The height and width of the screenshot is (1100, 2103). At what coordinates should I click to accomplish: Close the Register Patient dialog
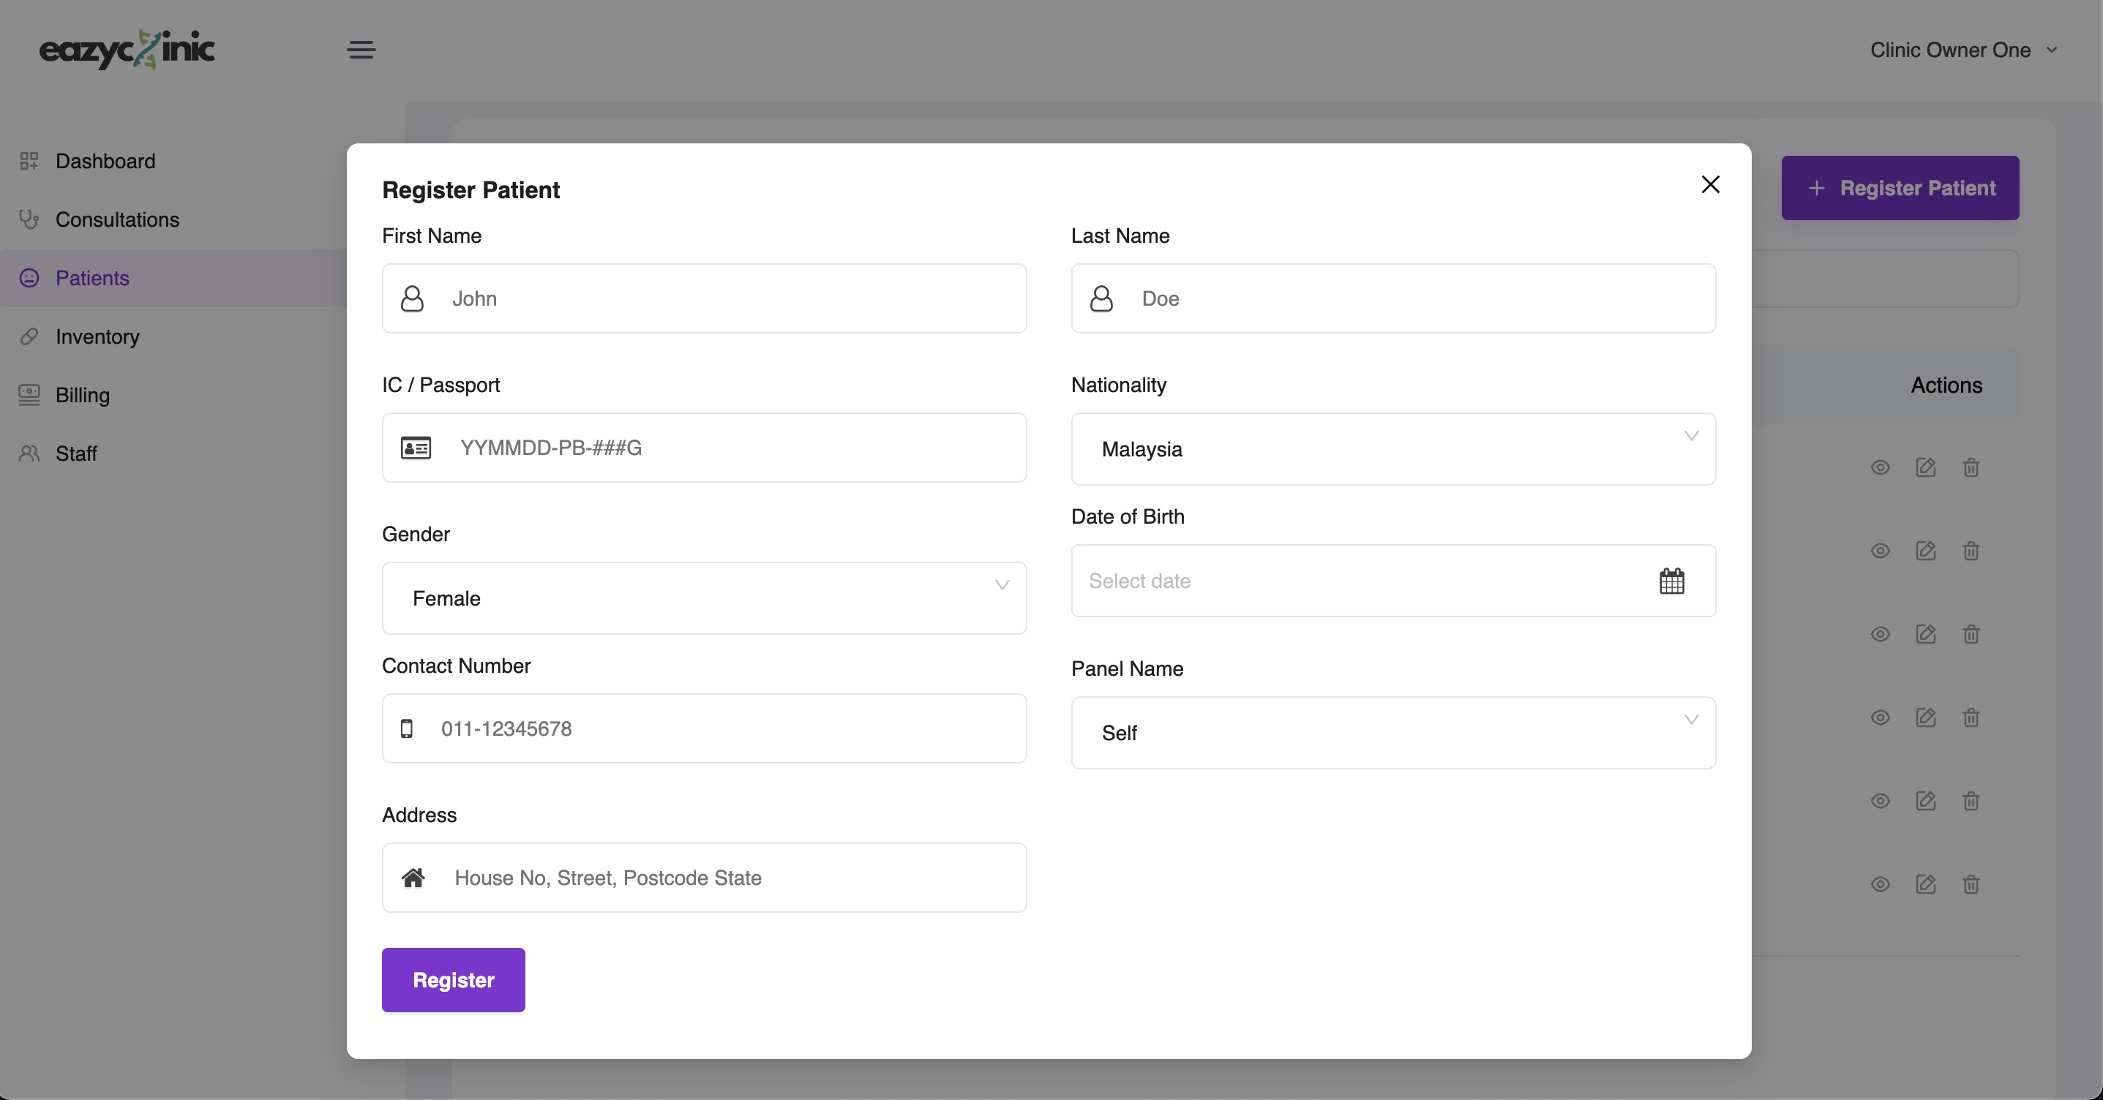click(1710, 184)
